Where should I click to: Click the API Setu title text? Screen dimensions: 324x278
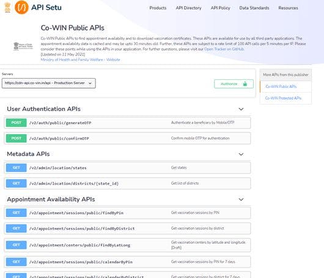tap(46, 7)
